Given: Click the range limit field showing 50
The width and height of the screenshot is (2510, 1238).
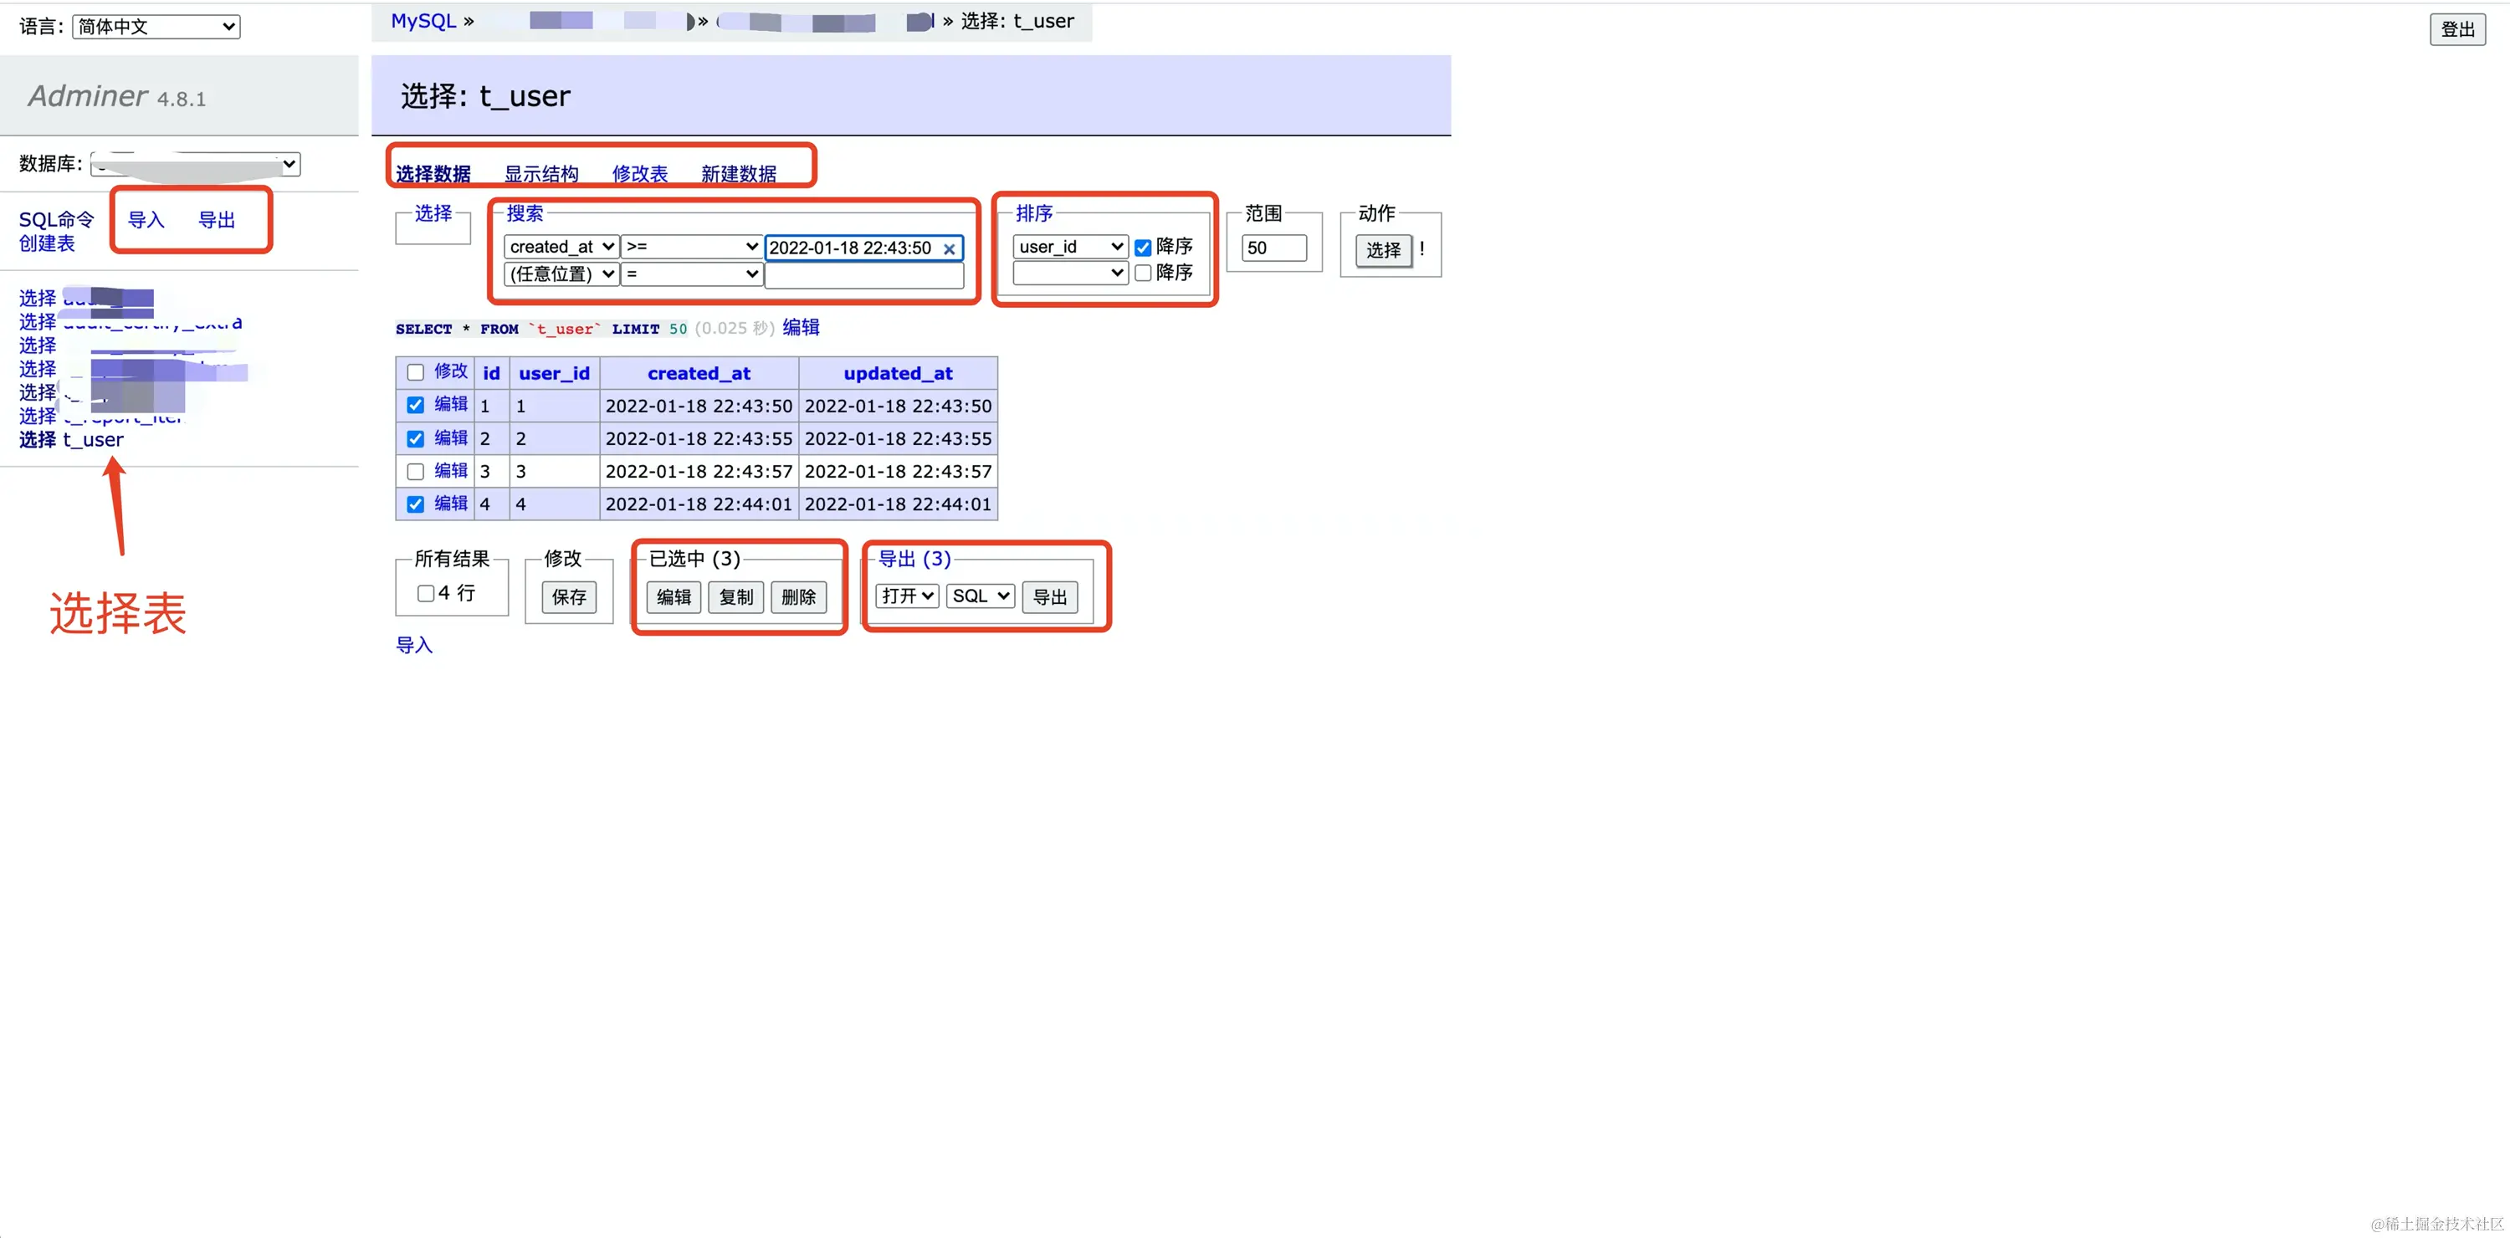Looking at the screenshot, I should tap(1273, 248).
